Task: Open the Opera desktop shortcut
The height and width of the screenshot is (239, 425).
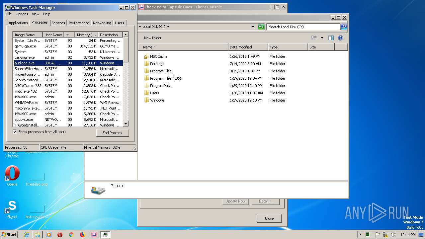Action: click(12, 176)
